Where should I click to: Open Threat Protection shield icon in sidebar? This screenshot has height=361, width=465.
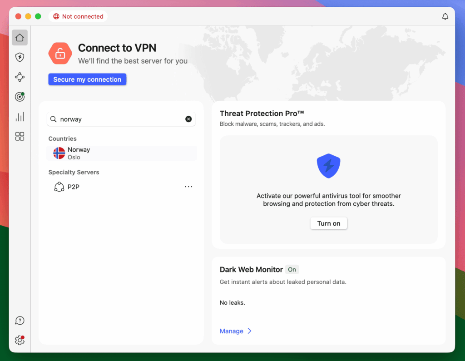click(20, 57)
